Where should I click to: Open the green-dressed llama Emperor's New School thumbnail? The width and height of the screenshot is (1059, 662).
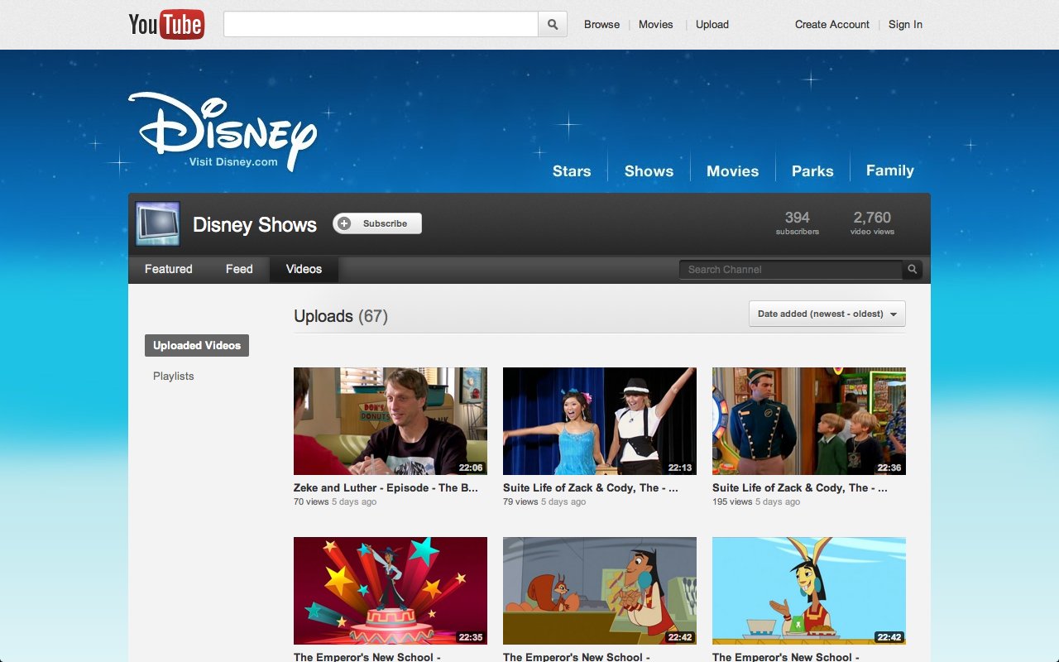[809, 591]
